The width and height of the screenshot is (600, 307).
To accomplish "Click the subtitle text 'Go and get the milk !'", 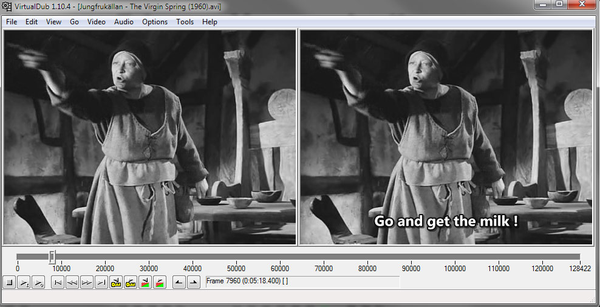I will [446, 221].
